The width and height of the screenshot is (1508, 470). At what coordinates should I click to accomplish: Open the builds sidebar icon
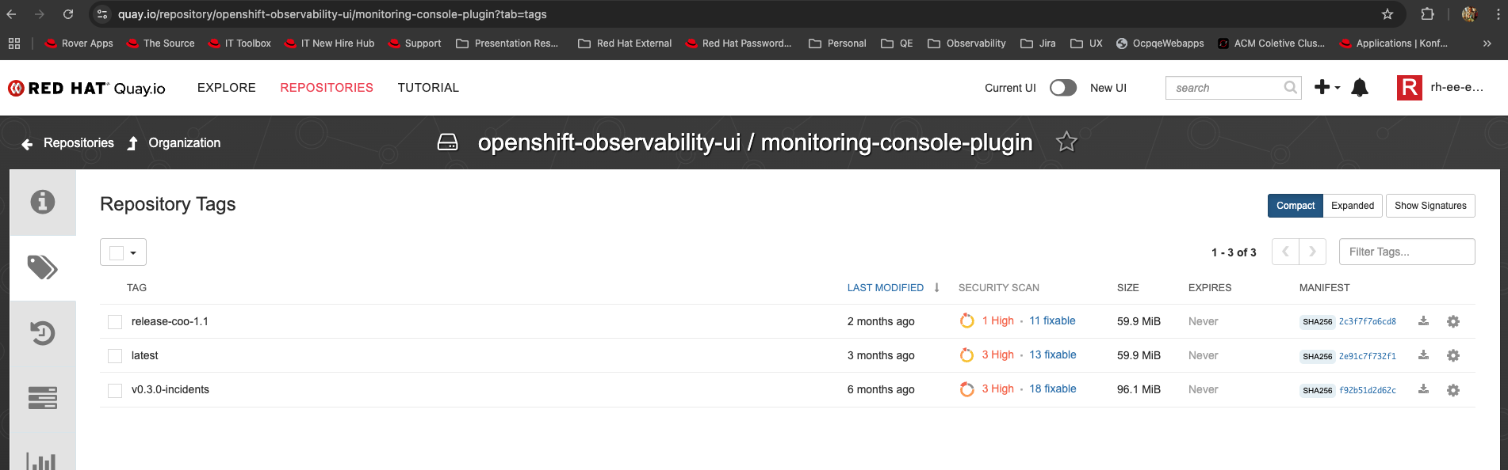[x=43, y=397]
